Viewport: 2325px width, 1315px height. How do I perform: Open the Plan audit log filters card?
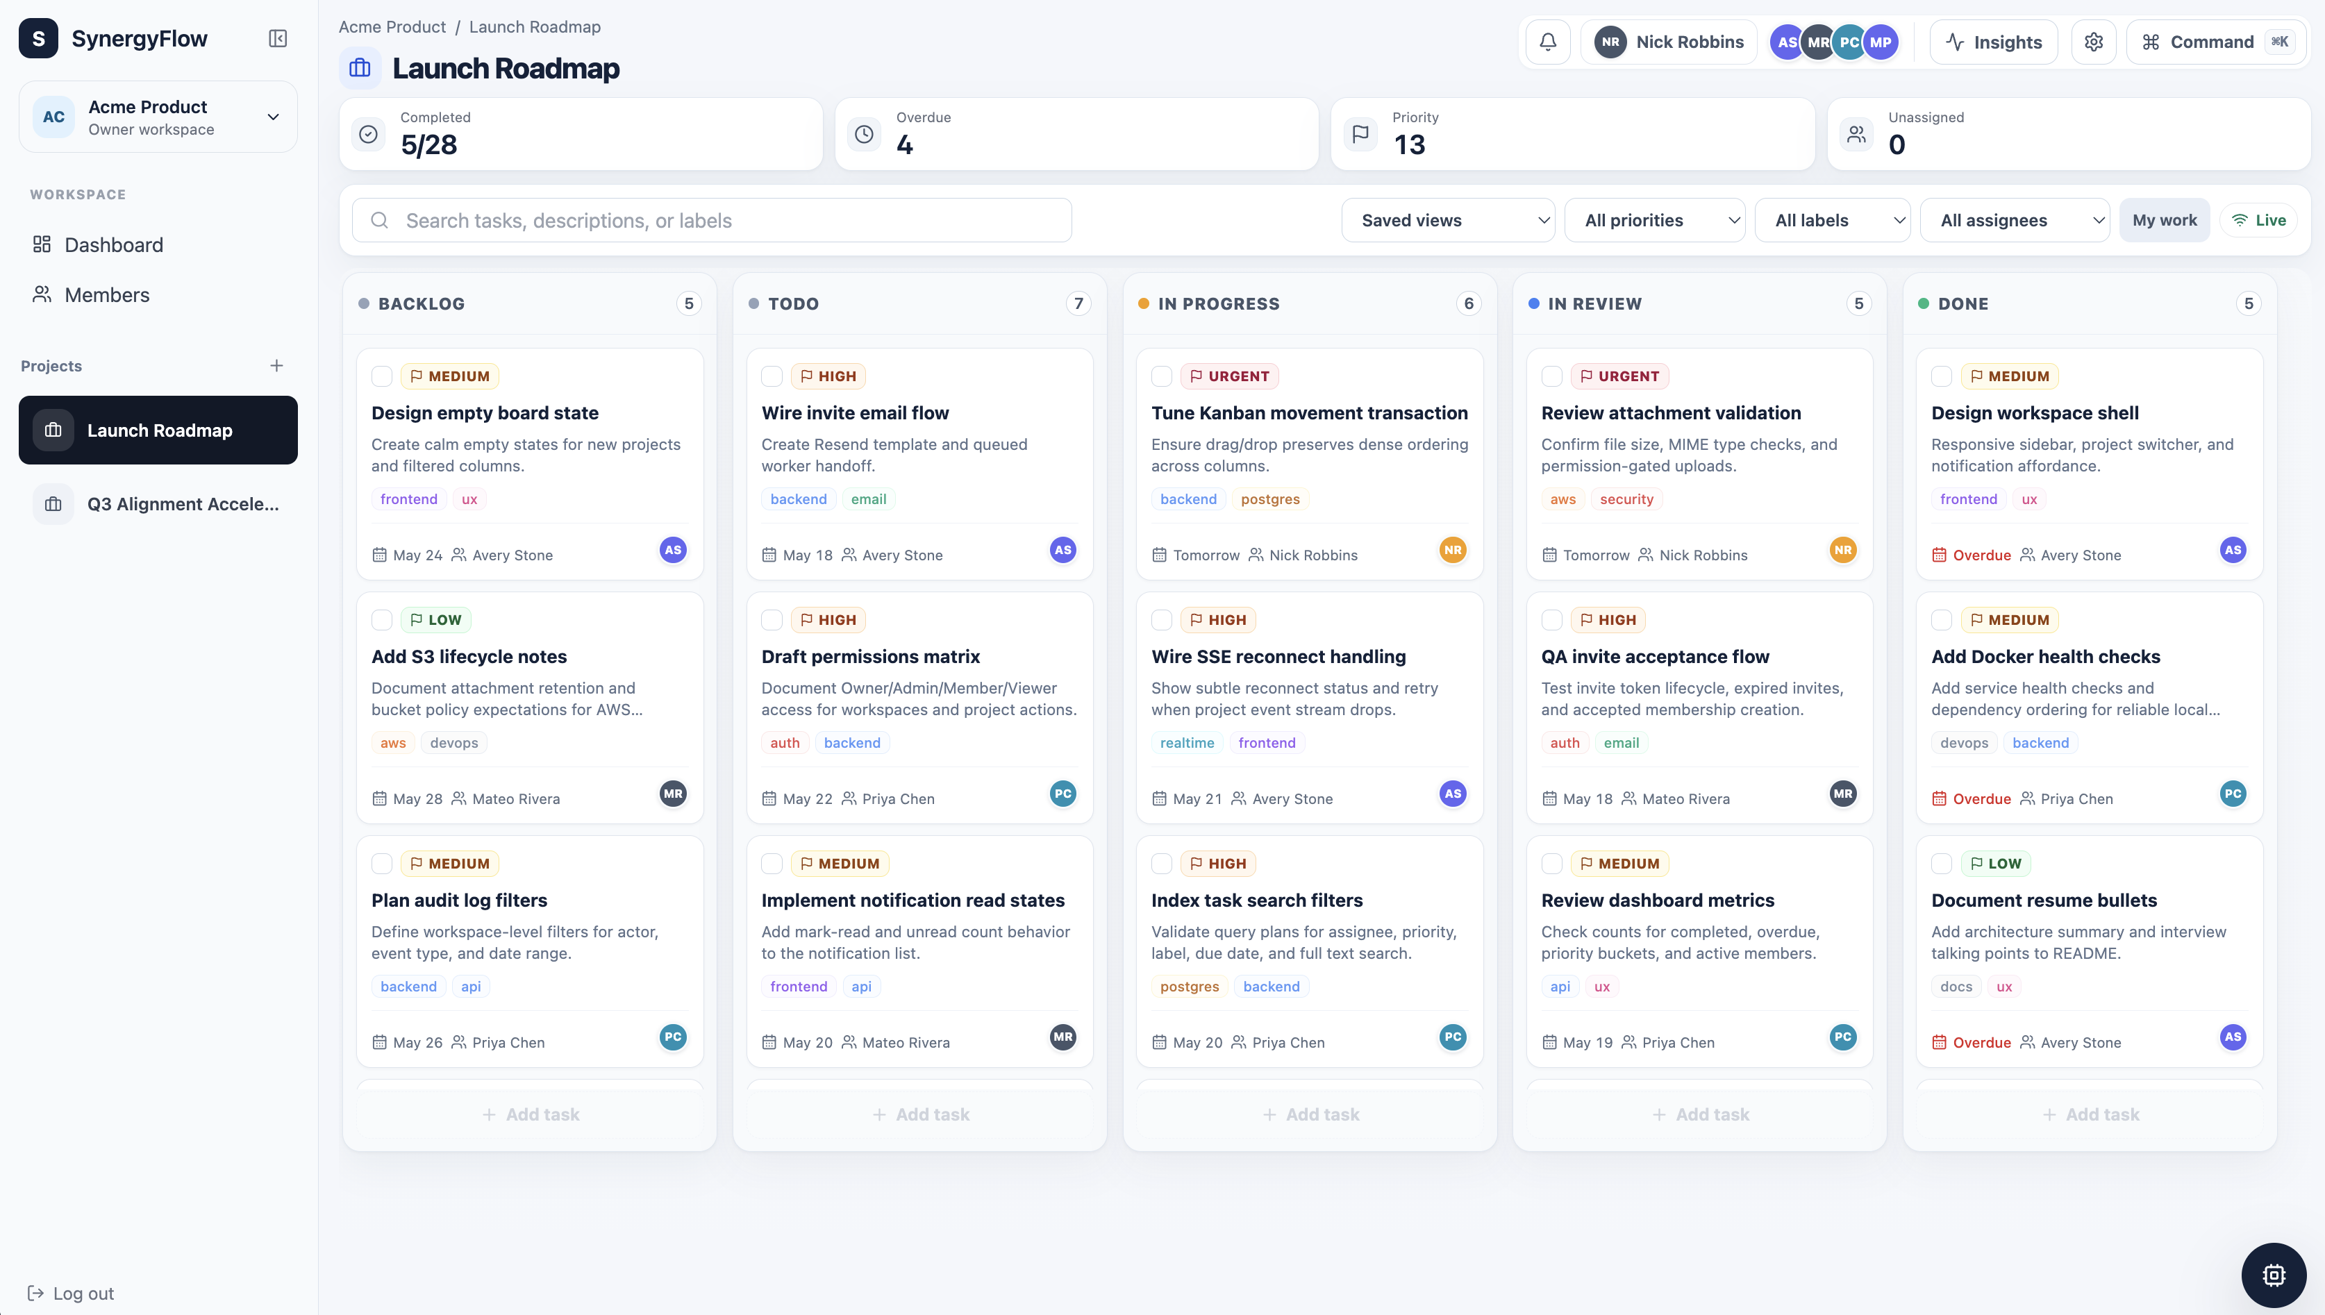pos(531,951)
